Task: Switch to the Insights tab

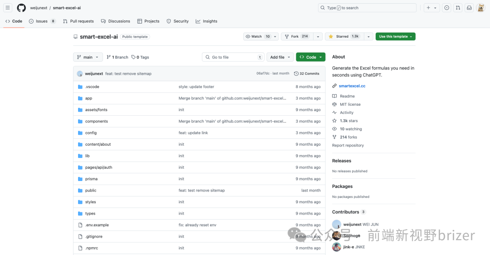Action: (206, 21)
